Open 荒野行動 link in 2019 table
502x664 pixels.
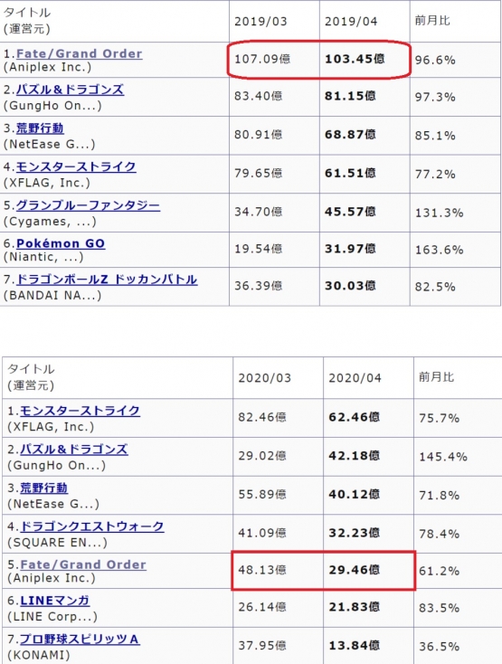point(40,128)
